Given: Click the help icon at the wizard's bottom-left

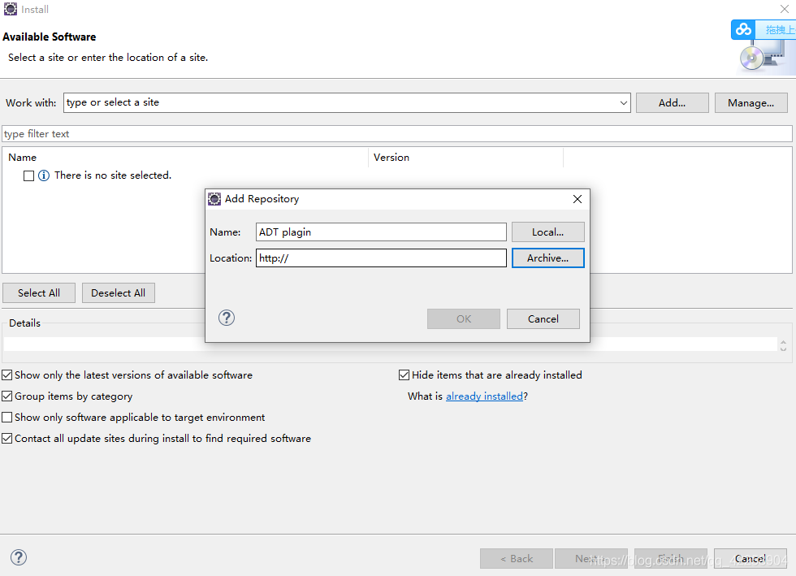Looking at the screenshot, I should point(18,557).
